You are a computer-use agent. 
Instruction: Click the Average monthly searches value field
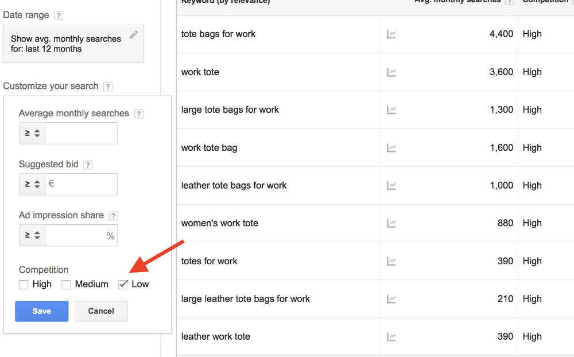click(82, 134)
